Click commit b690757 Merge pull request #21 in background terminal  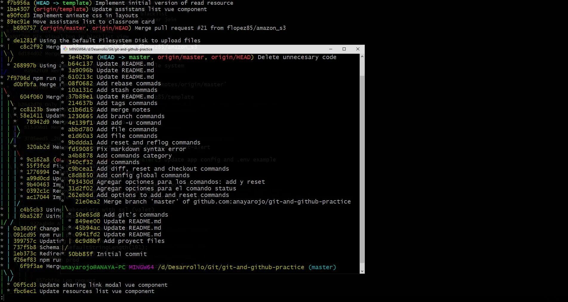point(150,28)
